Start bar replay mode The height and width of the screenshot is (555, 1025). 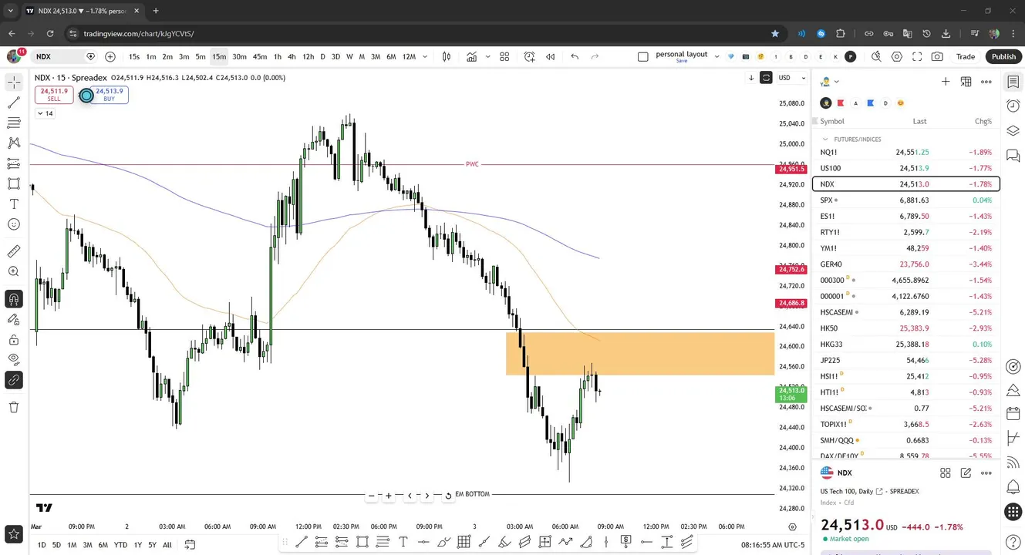551,56
